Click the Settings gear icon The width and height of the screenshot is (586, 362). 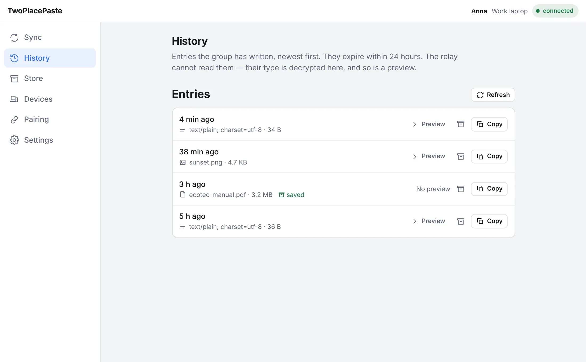point(14,140)
